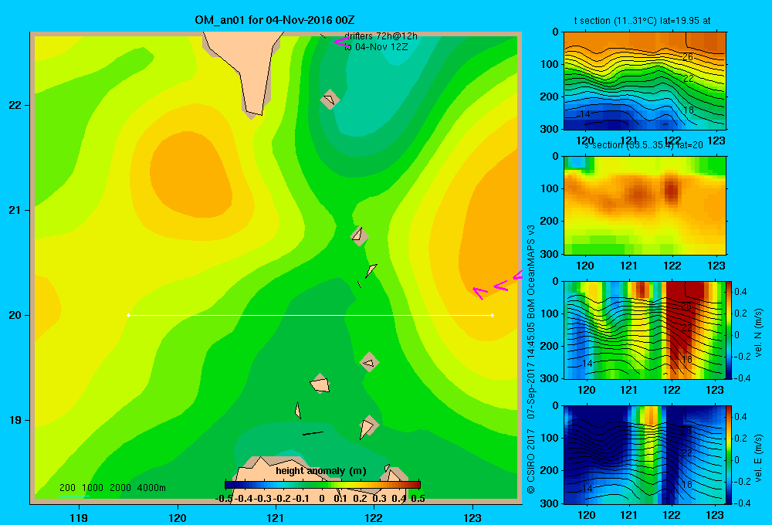Click latitude tick label "19" on main map axis
Image resolution: width=772 pixels, height=525 pixels.
click(x=15, y=420)
